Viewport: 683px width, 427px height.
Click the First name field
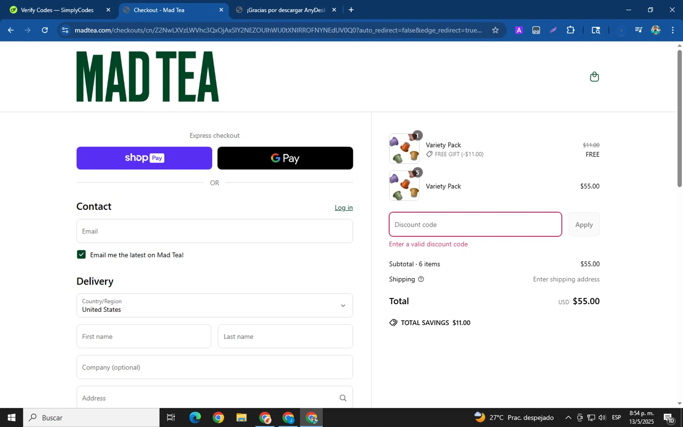click(144, 336)
